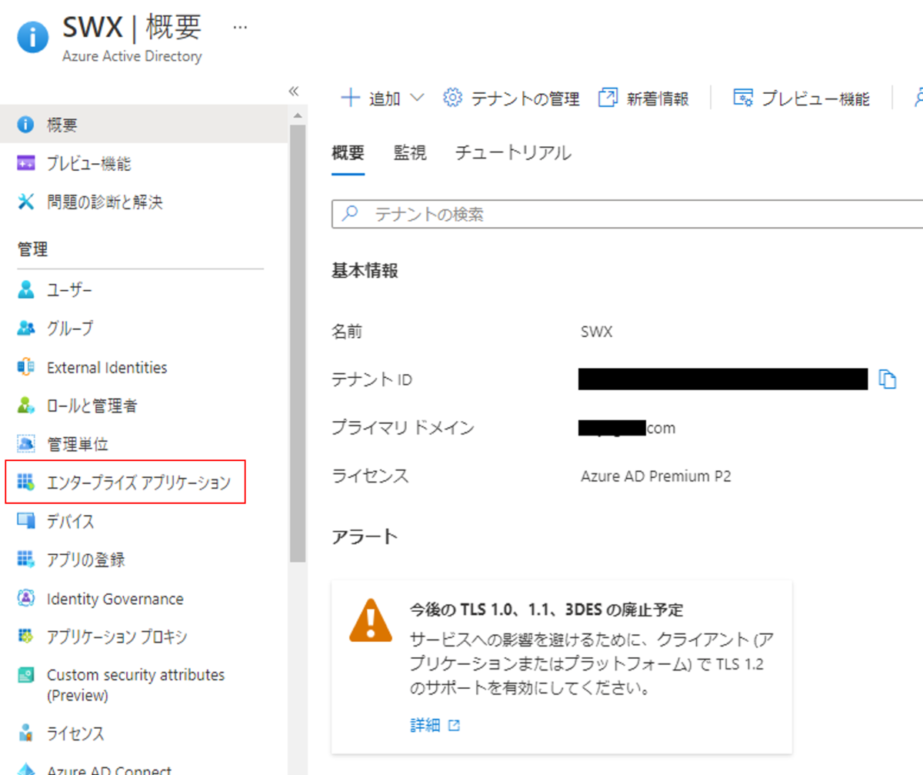Viewport: 923px width, 775px height.
Task: Click the プレビュー機能 toolbar icon
Action: (742, 98)
